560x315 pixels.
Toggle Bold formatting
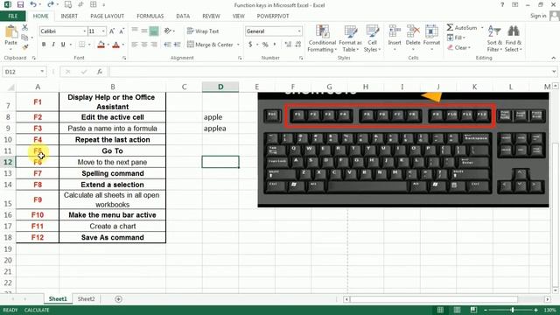tap(44, 45)
